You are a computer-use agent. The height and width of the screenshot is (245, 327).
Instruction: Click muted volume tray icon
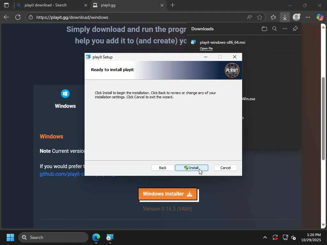tap(293, 237)
